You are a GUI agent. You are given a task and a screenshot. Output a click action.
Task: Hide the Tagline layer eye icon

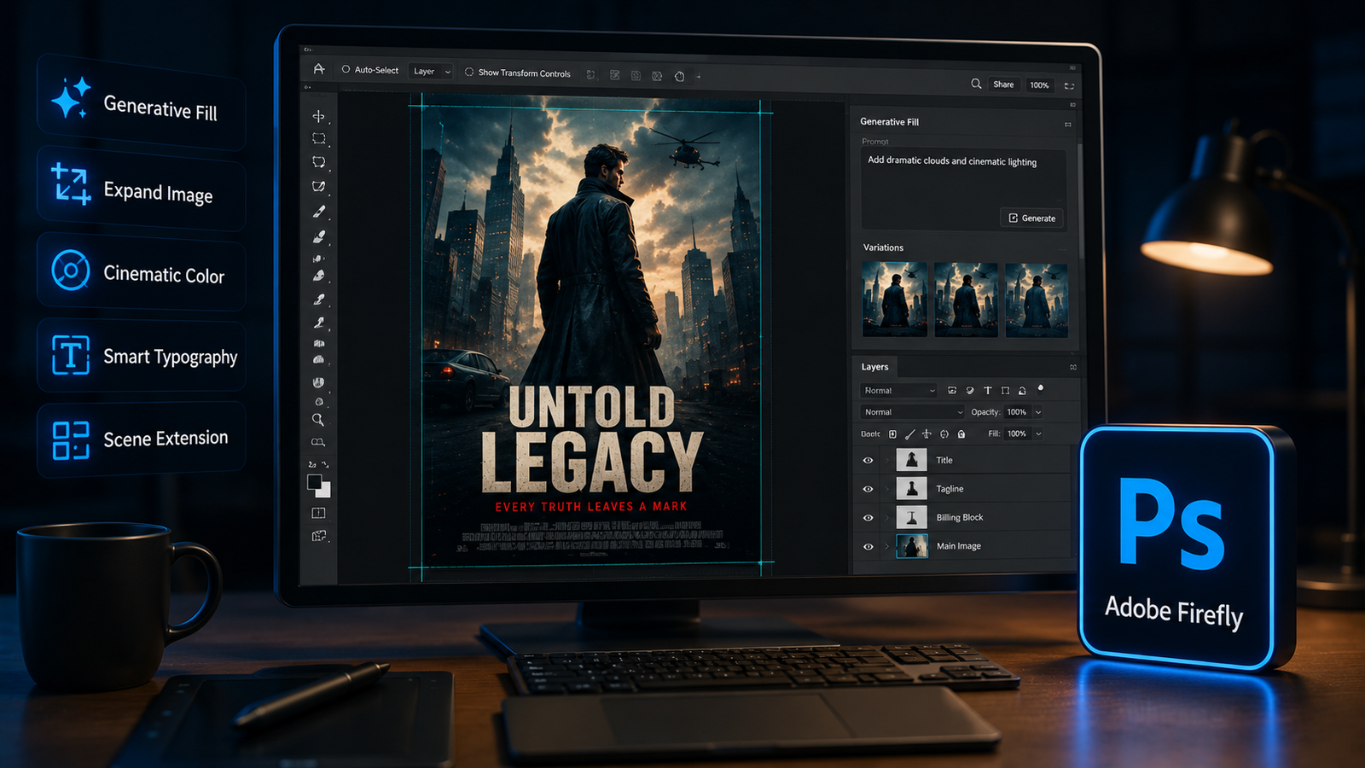point(868,490)
